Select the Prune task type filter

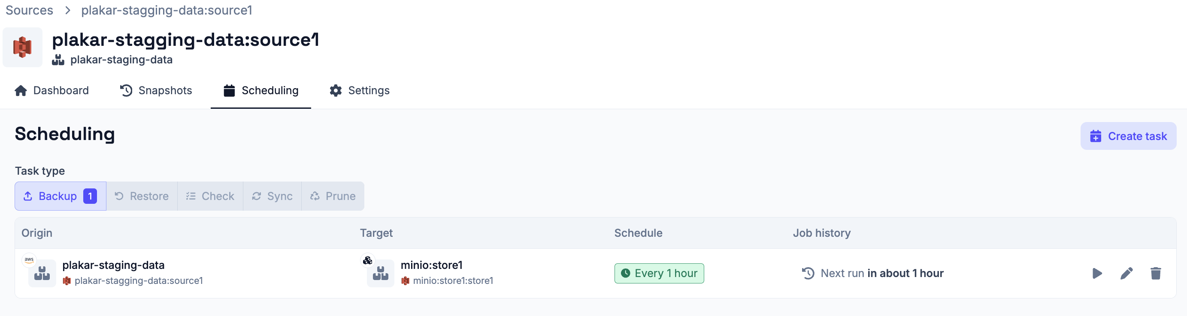(333, 197)
